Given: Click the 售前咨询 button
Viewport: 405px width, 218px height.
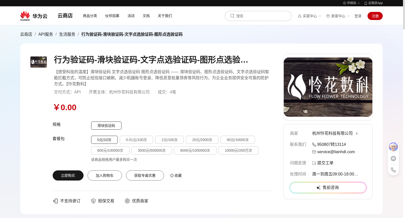Looking at the screenshot, I should 328,188.
